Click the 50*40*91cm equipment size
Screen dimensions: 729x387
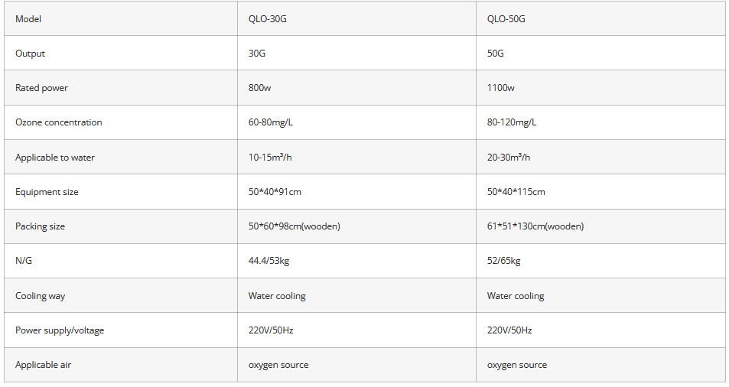pyautogui.click(x=275, y=192)
